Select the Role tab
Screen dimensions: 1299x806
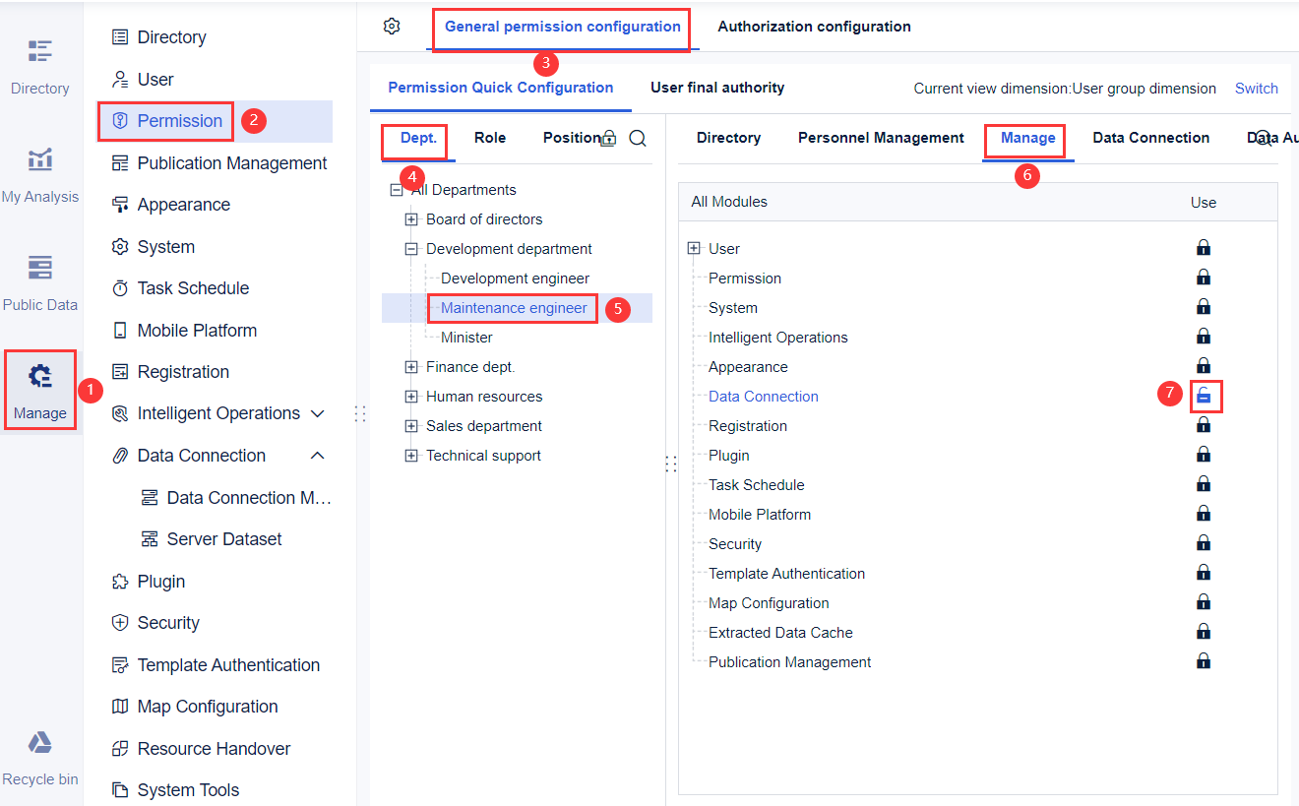pyautogui.click(x=490, y=138)
